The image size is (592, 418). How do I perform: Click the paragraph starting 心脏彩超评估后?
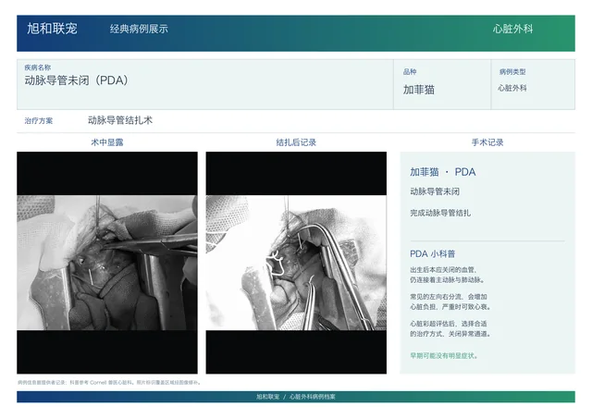tap(450, 328)
